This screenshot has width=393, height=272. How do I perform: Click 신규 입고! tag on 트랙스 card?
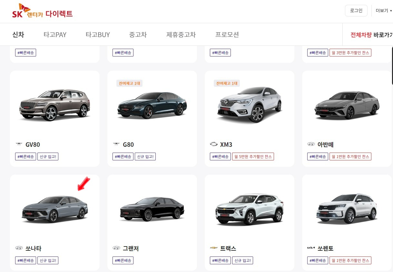pyautogui.click(x=243, y=260)
